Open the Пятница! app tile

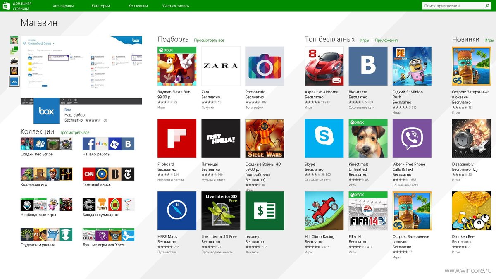(x=221, y=138)
